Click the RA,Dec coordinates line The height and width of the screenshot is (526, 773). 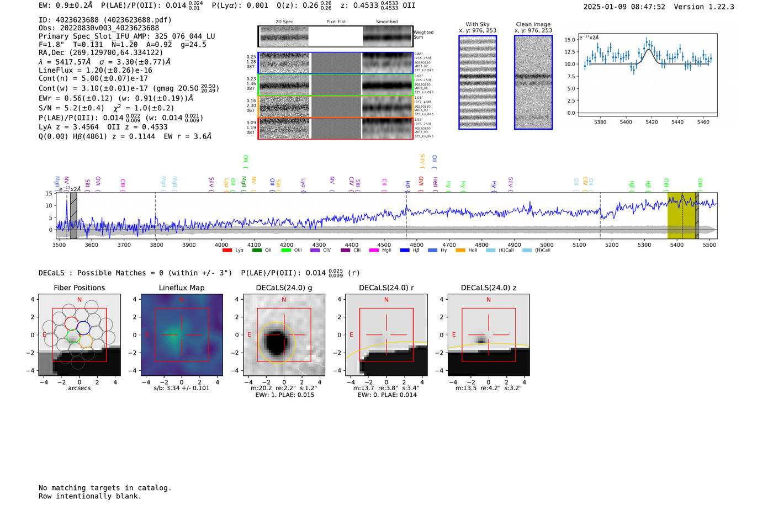tap(101, 53)
